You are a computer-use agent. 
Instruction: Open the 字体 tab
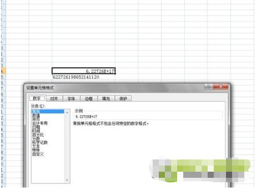click(71, 99)
